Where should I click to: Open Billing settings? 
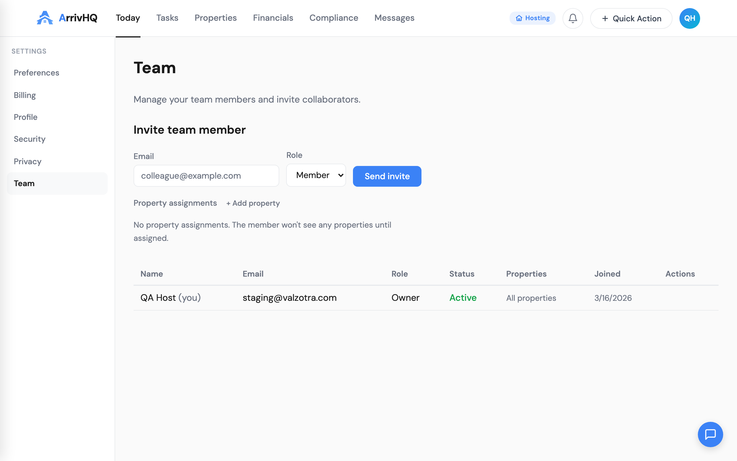coord(57,95)
